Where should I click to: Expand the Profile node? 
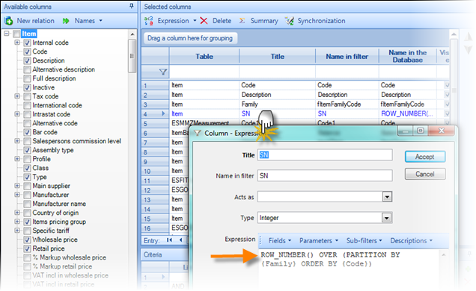pos(17,159)
